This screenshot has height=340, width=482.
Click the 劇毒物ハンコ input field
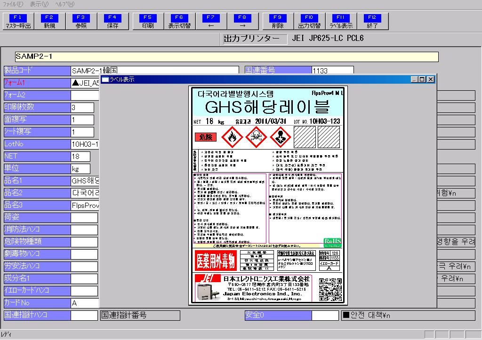(x=84, y=254)
